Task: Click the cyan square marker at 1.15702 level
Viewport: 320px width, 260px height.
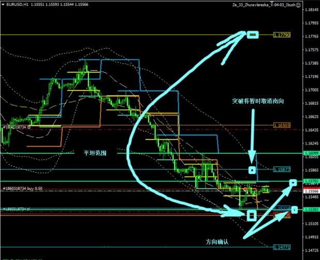Action: [x=293, y=182]
